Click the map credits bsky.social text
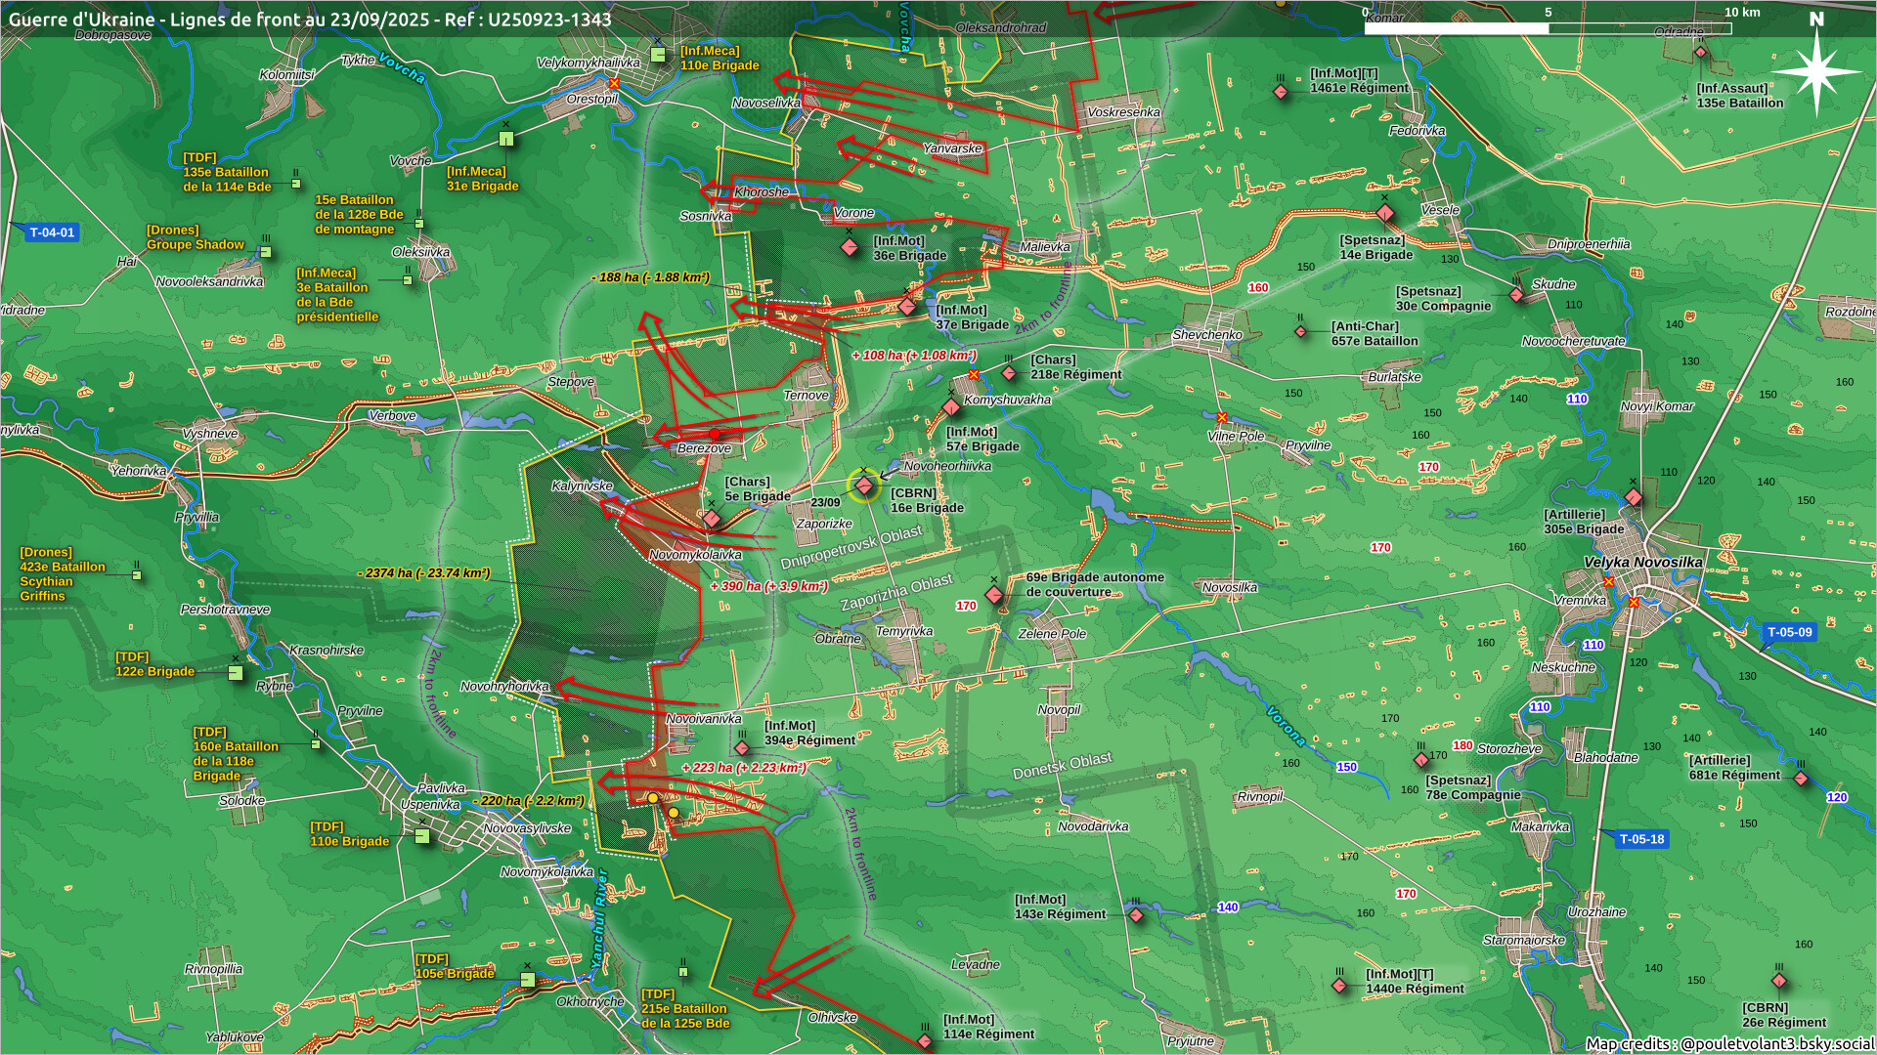 coord(1728,1043)
